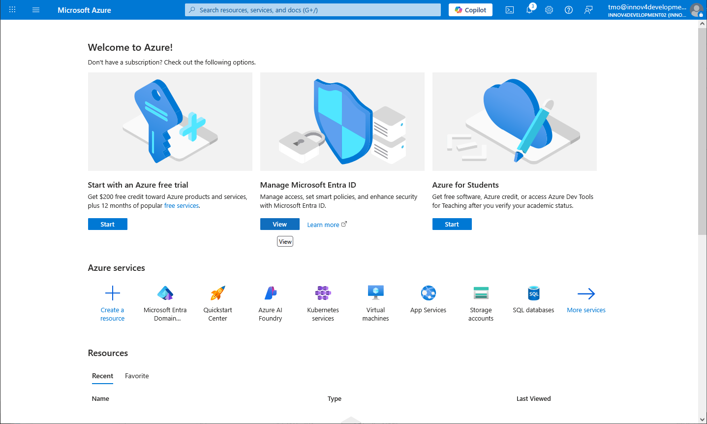Click the Copilot button

(x=470, y=10)
